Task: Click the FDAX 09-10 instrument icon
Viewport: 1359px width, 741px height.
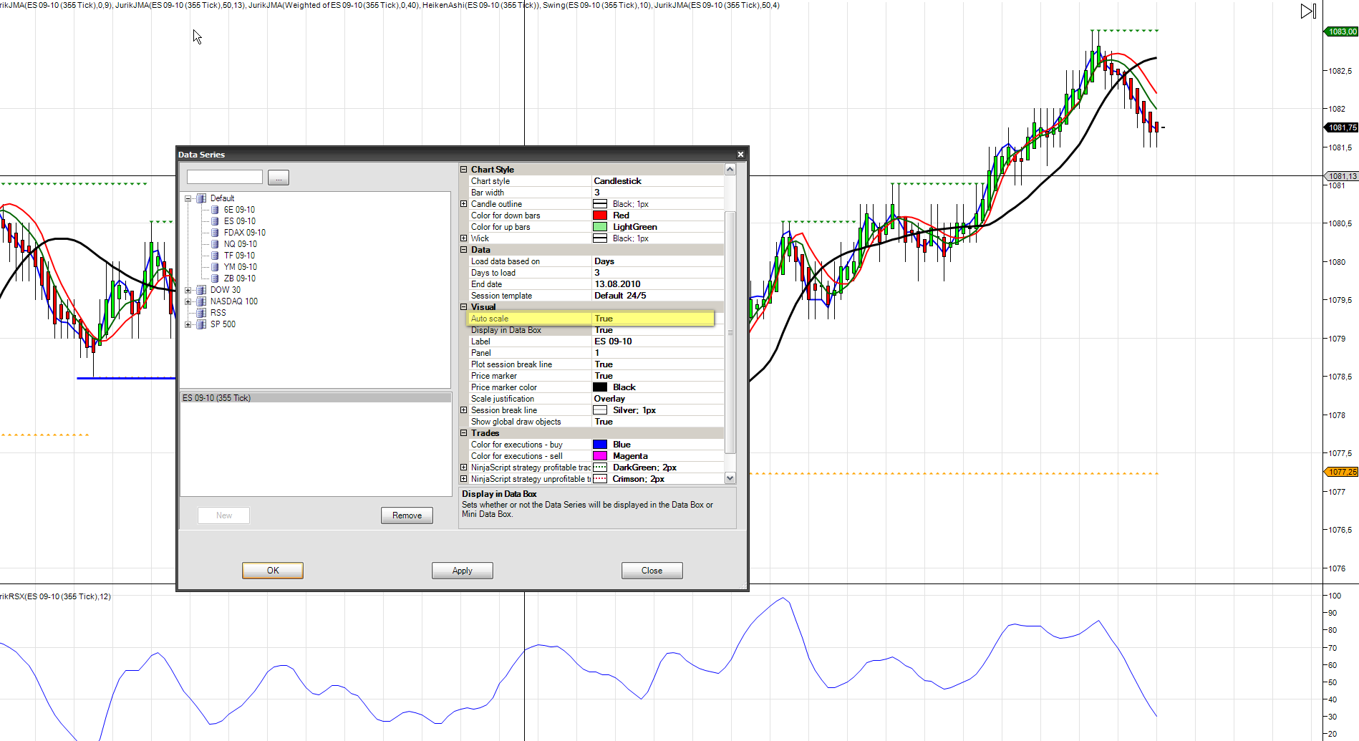Action: tap(215, 233)
